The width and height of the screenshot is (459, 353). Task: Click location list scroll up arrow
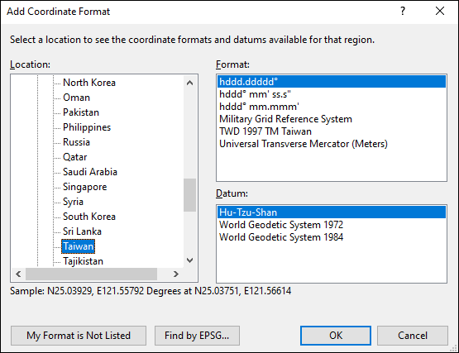[189, 83]
